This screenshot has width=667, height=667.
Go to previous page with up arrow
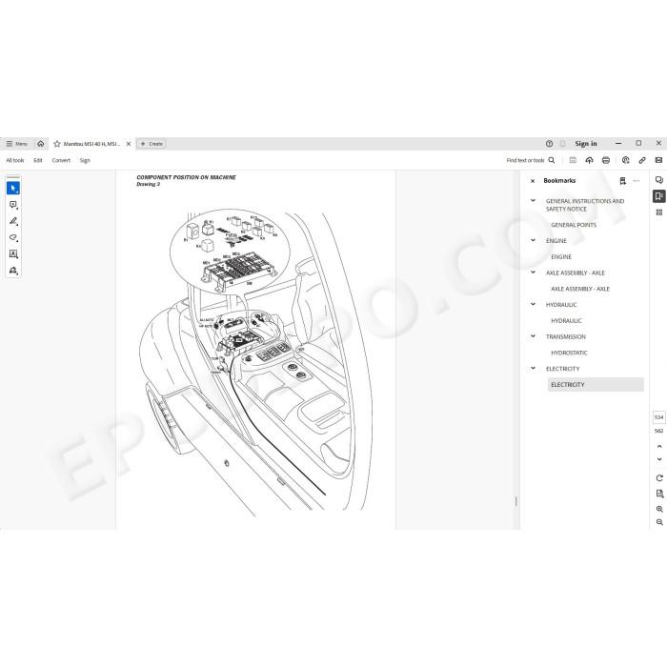click(659, 446)
